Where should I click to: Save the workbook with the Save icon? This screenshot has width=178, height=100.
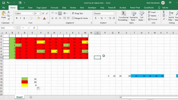tap(4, 3)
